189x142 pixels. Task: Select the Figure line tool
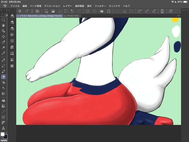click(3, 112)
